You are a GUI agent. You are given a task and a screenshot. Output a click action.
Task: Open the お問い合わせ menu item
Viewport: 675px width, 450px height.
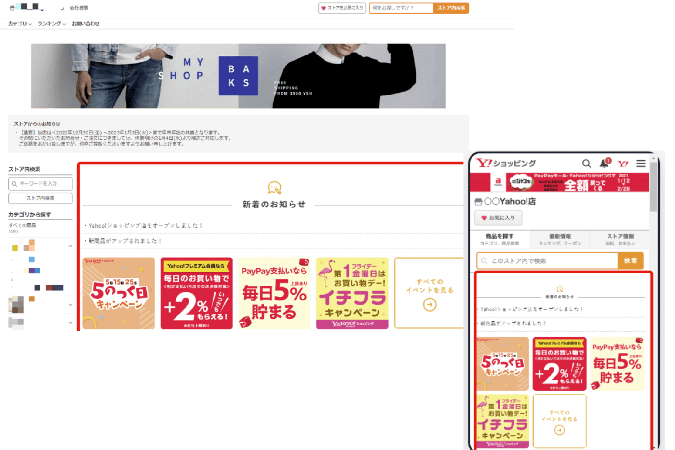85,23
